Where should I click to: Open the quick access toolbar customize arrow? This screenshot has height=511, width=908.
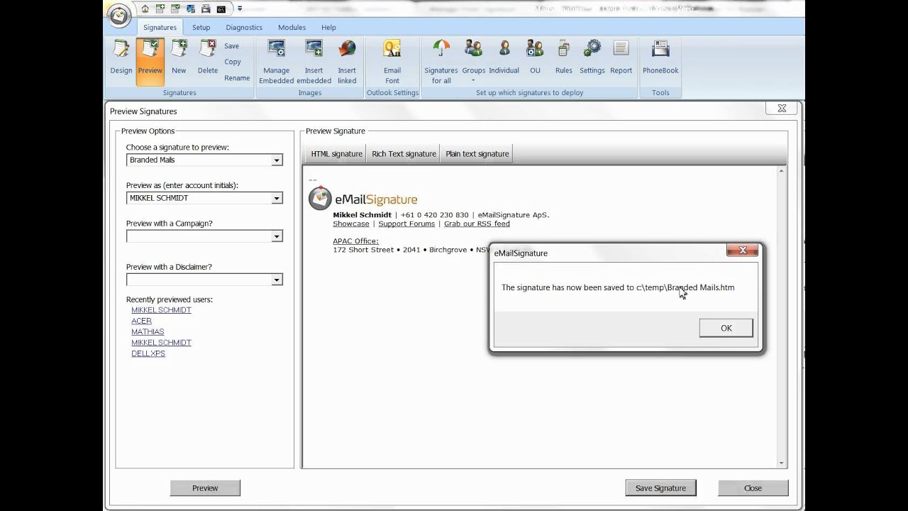(240, 9)
